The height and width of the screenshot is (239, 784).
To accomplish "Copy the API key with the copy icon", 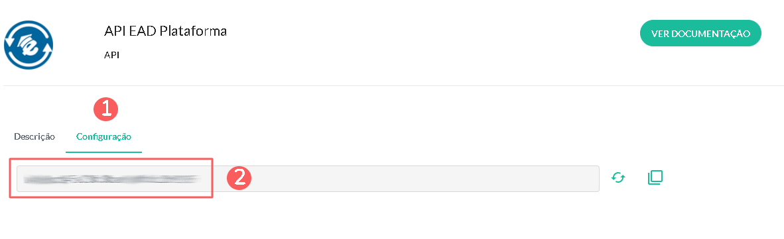I will pos(655,177).
